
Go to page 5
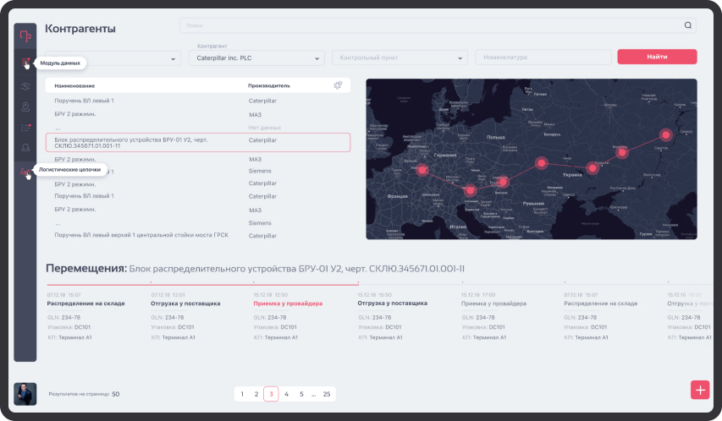click(x=301, y=394)
